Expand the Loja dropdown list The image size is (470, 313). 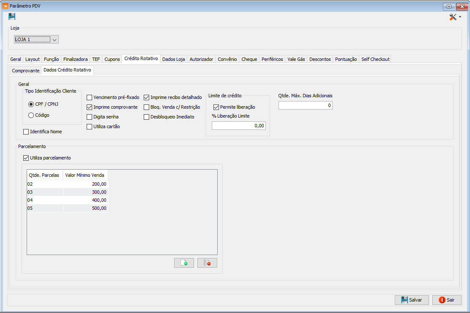point(55,40)
